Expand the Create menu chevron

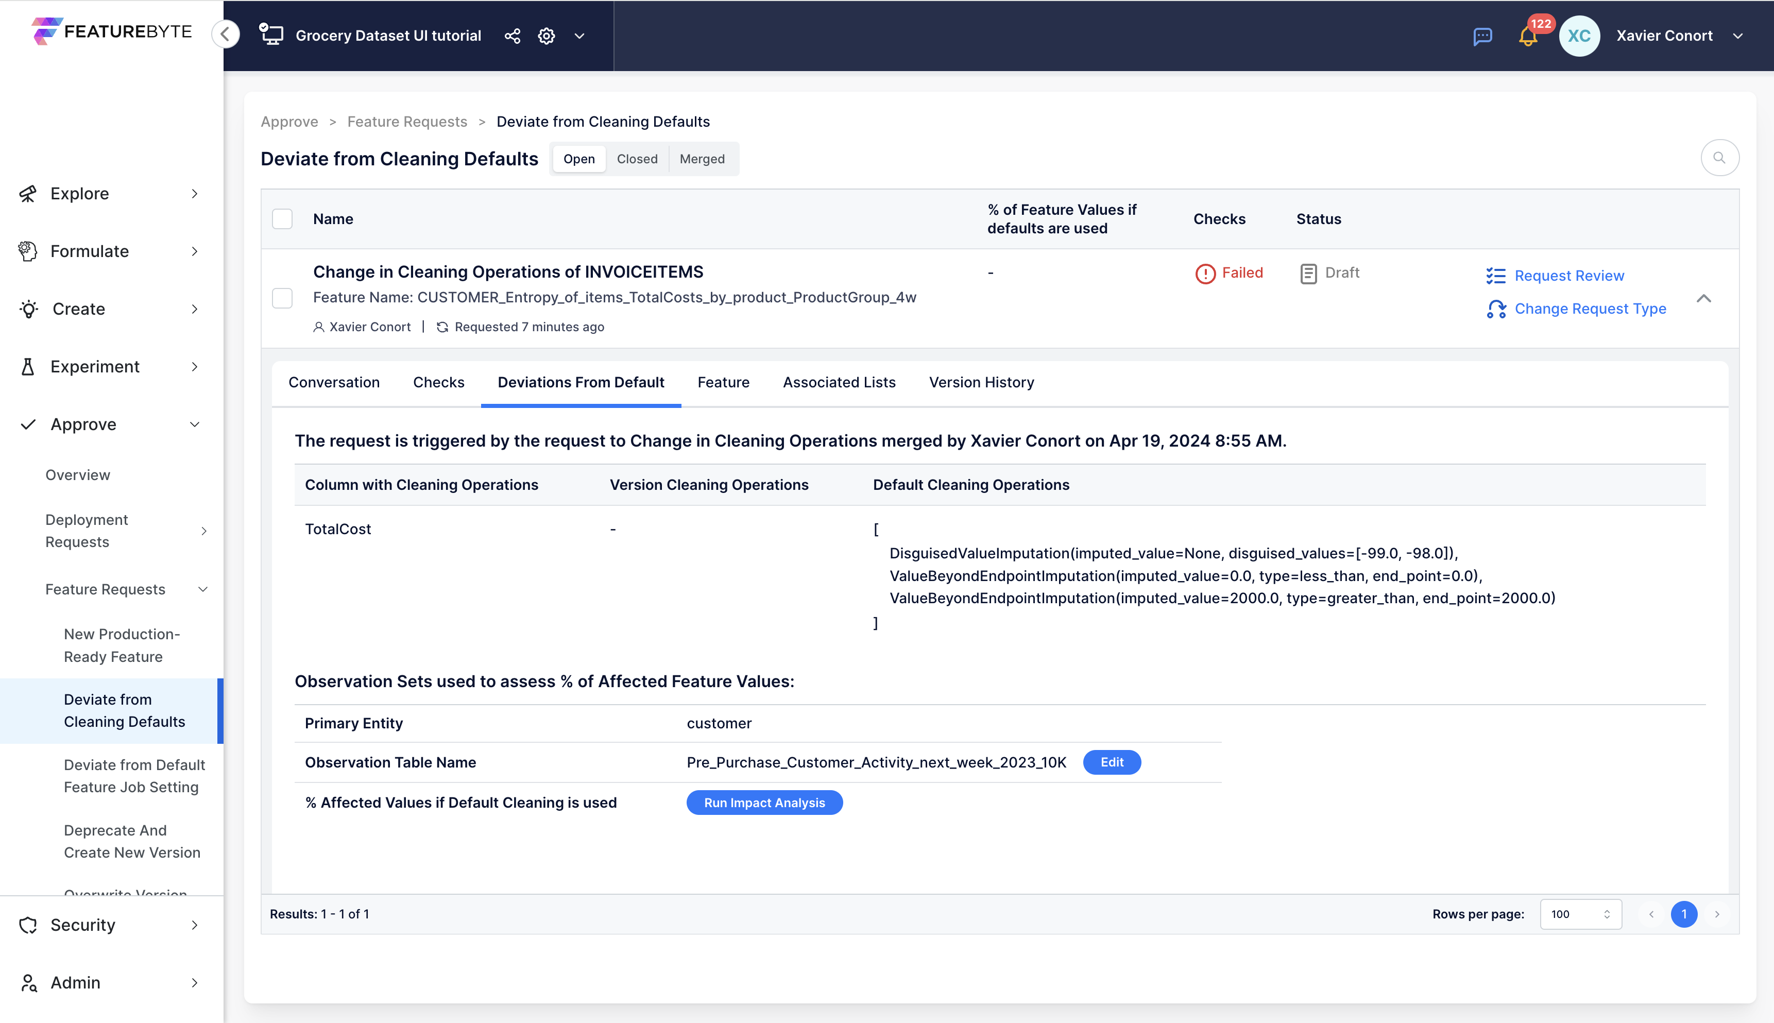195,309
